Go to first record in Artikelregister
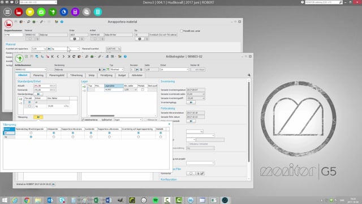Screen dimensions: 362x204 tap(53, 57)
